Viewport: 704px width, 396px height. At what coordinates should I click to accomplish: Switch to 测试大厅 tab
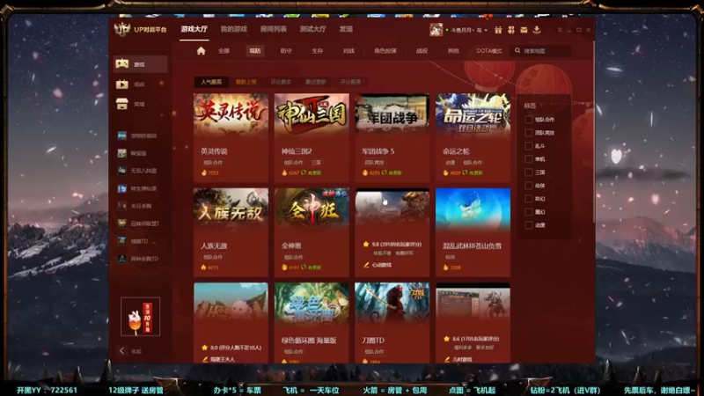[x=313, y=29]
